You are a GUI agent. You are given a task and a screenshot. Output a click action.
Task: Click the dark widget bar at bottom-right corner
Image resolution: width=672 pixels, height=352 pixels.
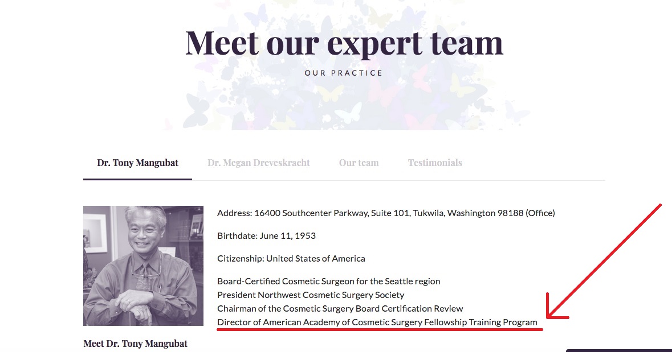pos(619,350)
